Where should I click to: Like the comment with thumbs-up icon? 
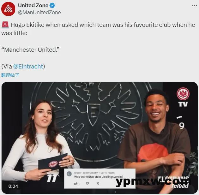[76, 183]
